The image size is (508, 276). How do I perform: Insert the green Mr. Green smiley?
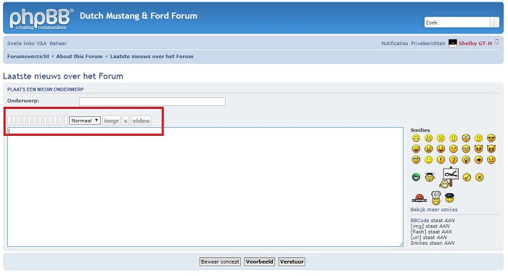(416, 177)
